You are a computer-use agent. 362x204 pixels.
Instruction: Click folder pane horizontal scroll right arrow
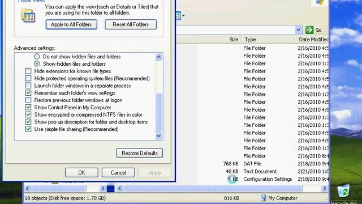103,189
